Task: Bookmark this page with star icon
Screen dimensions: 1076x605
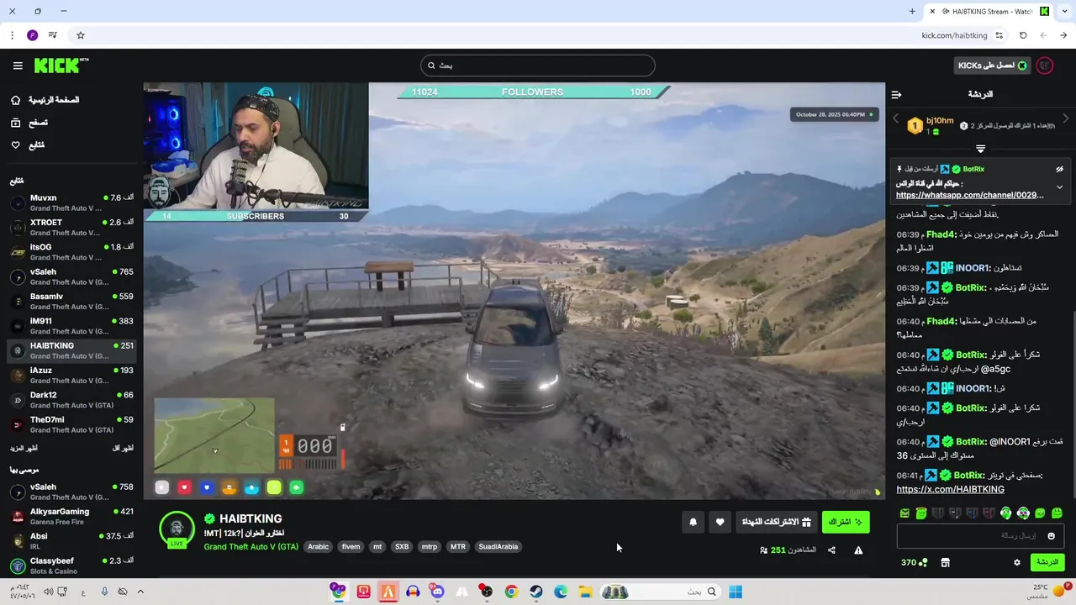Action: coord(81,35)
